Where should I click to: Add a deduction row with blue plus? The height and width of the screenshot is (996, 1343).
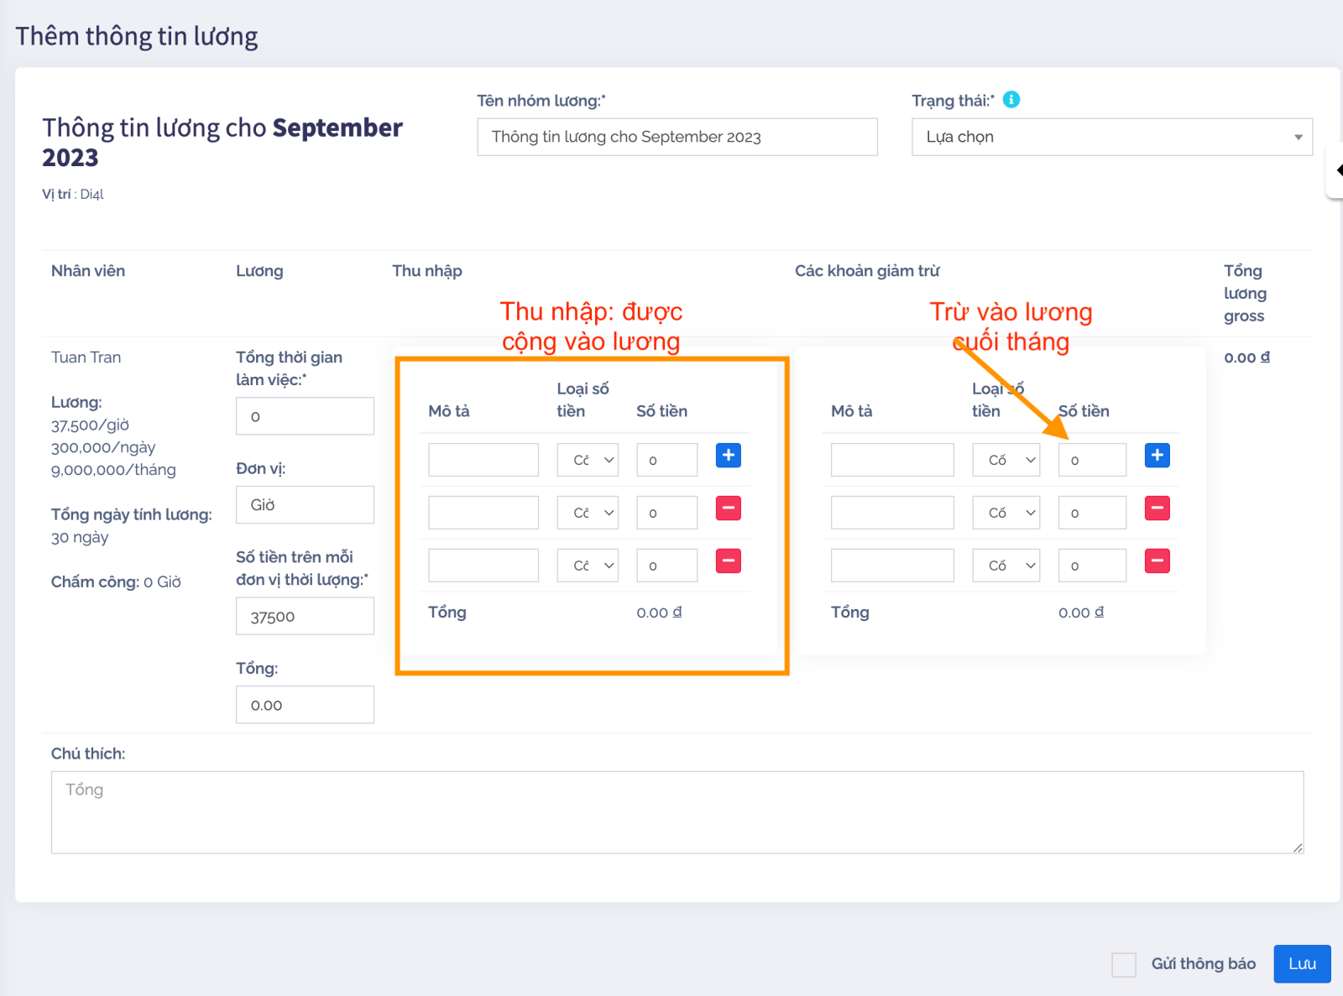[x=1157, y=456]
